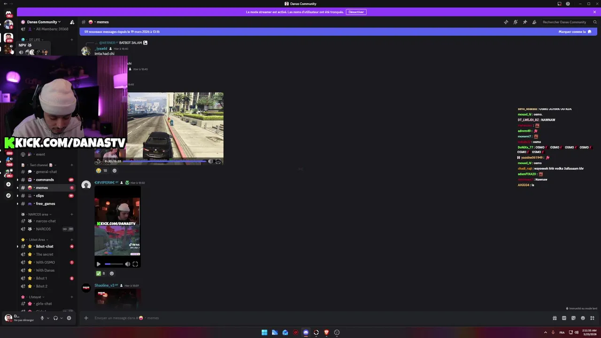
Task: Add channel plus in Text channel category
Action: 72,165
